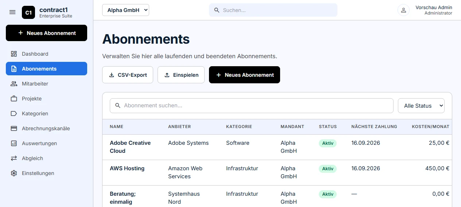Click the Abonnements document icon
Screen dimensions: 461x207
[14, 69]
